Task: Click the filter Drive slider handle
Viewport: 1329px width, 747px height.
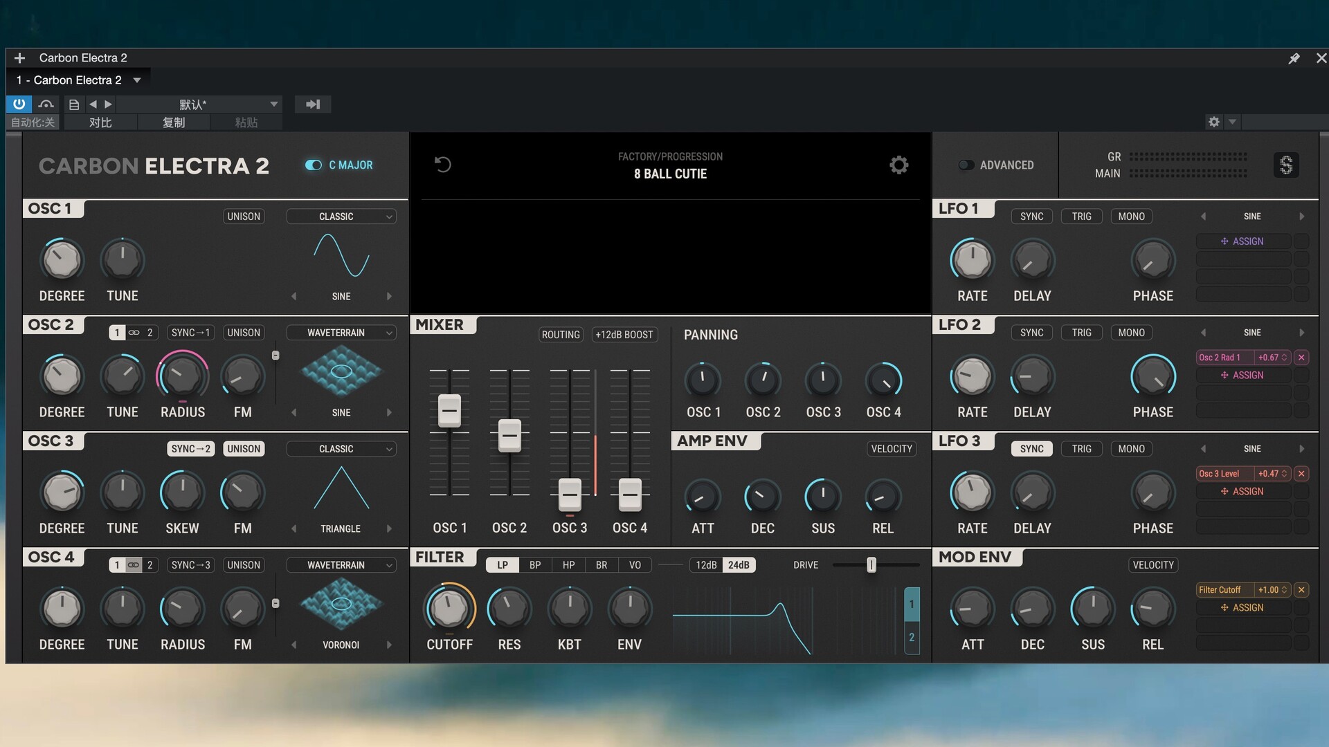Action: (x=871, y=565)
